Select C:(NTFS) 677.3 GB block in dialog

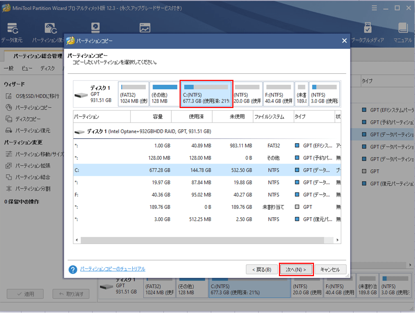[x=206, y=94]
